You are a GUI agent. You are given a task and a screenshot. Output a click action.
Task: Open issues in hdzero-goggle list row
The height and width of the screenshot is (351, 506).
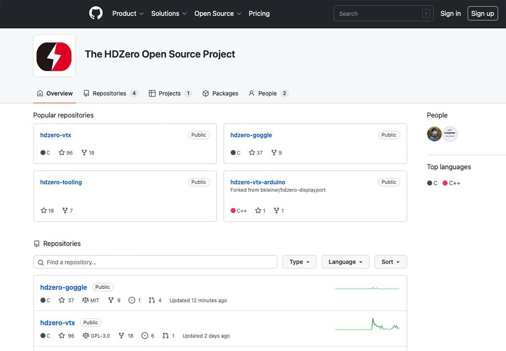tap(135, 300)
